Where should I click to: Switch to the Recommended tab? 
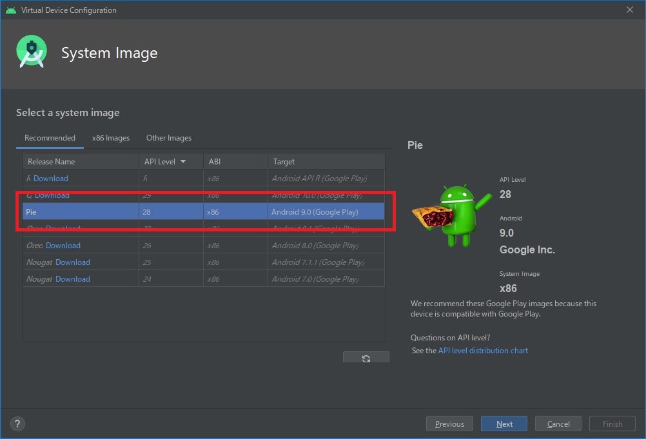pos(50,138)
